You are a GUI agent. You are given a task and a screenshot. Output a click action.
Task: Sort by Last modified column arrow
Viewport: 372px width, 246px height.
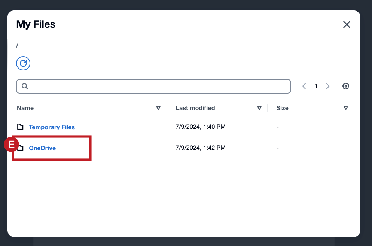tap(259, 108)
